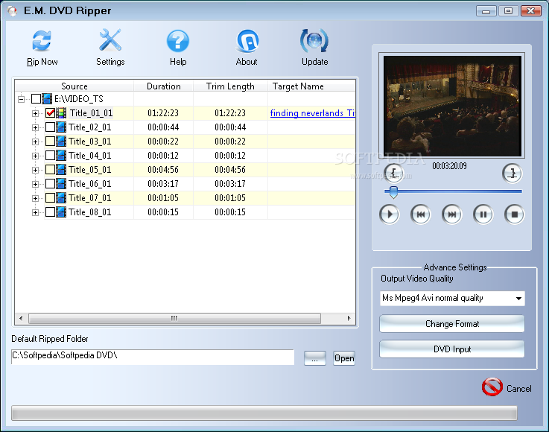Check the Title_02_01 checkbox
549x432 pixels.
51,127
